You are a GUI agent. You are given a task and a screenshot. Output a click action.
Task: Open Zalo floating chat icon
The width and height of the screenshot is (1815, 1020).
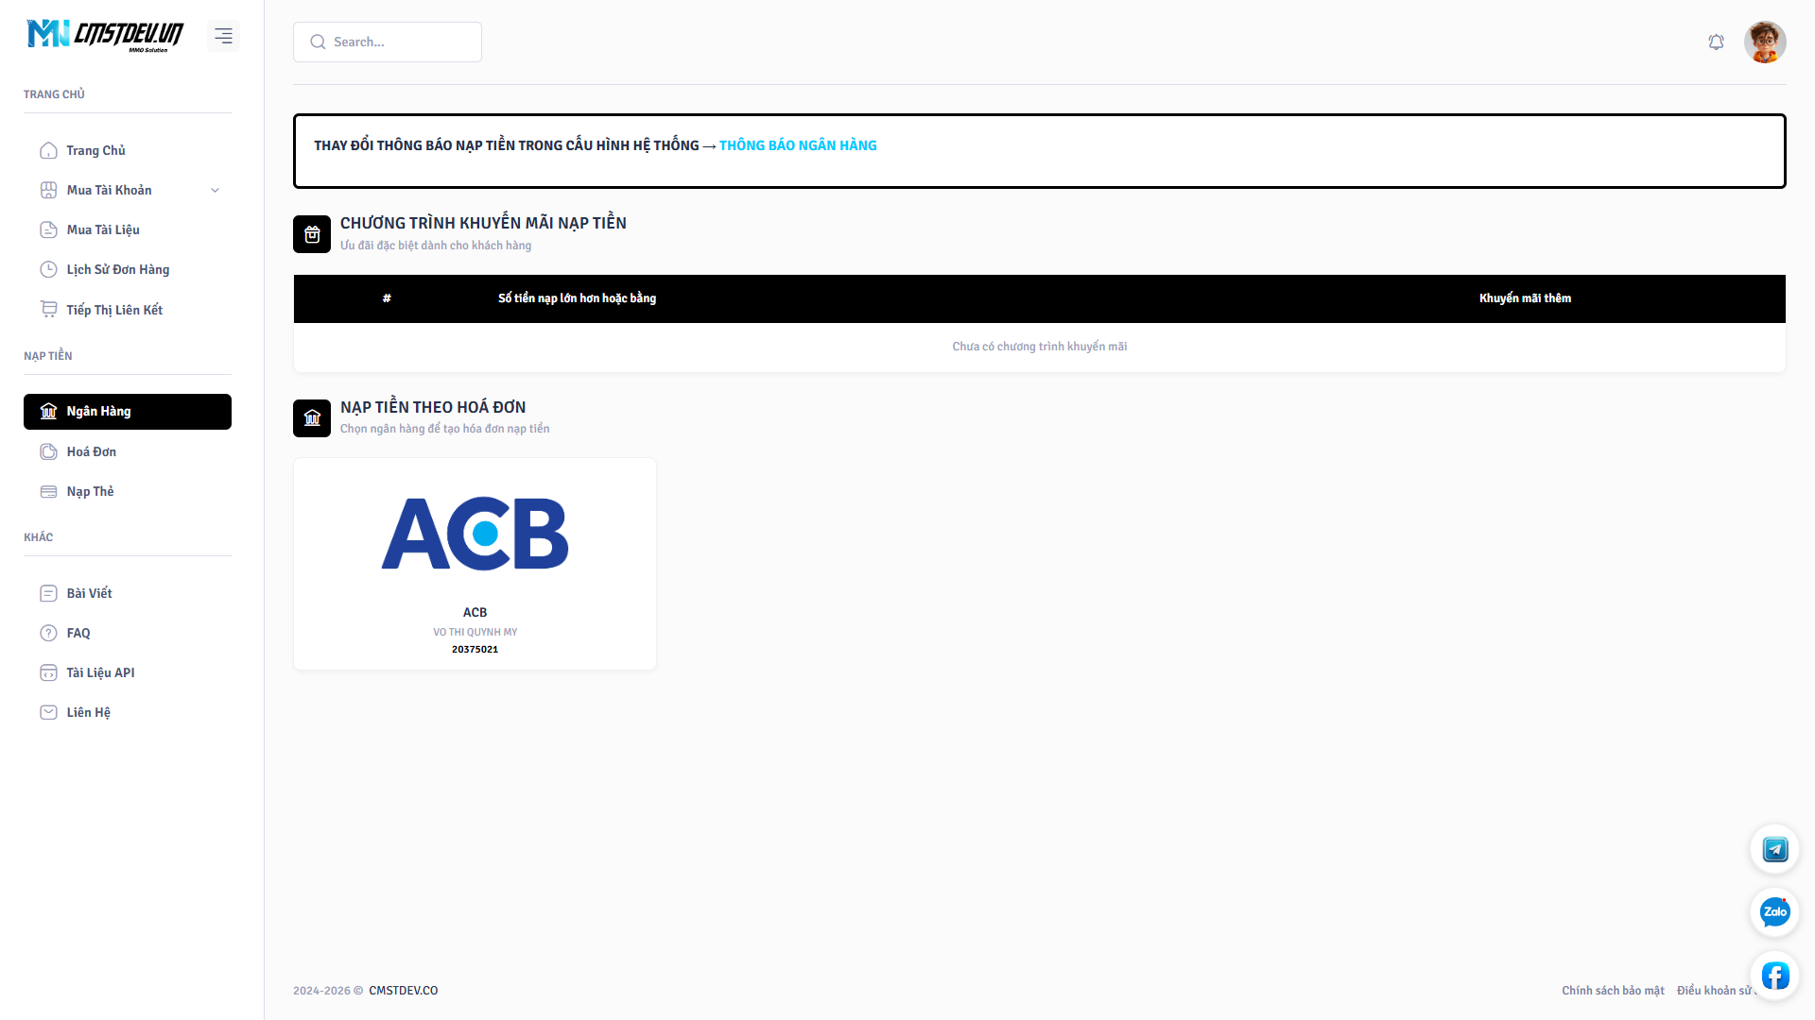pos(1774,912)
